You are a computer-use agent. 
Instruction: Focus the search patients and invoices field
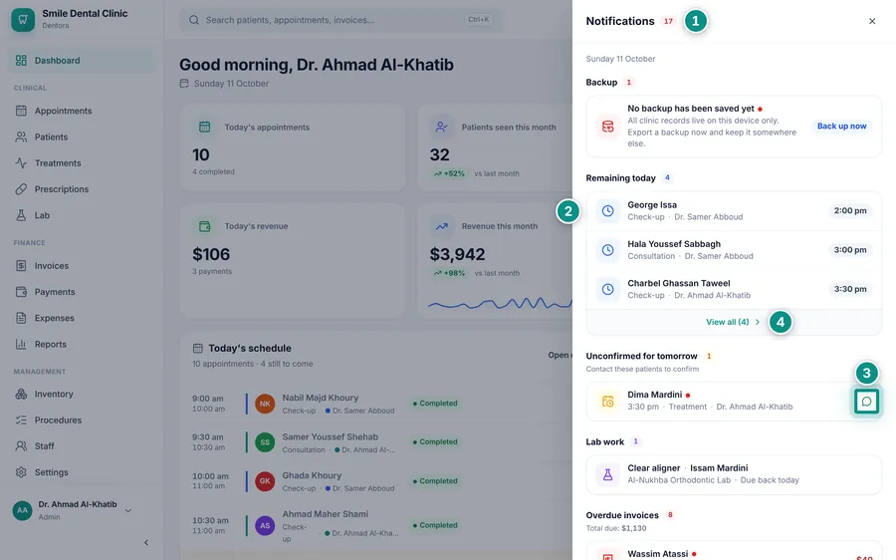pos(341,20)
